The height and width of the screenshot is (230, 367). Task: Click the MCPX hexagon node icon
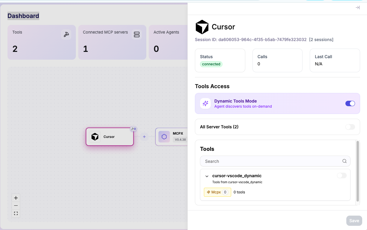pos(164,137)
